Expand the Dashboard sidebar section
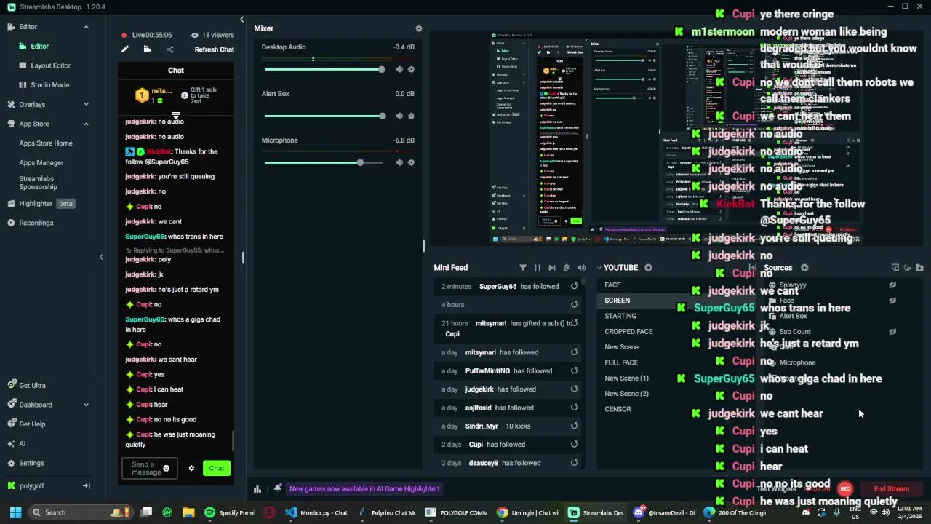This screenshot has height=524, width=931. point(86,405)
